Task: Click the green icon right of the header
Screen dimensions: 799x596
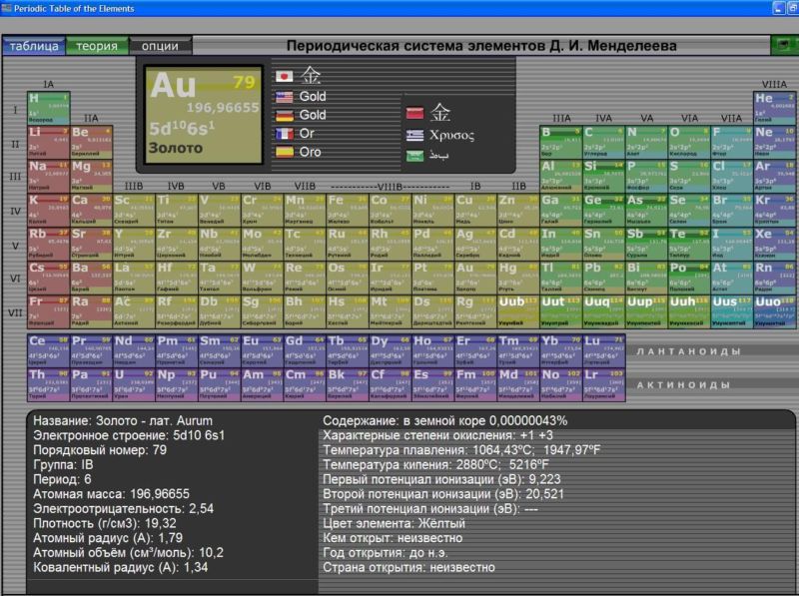Action: [x=784, y=45]
